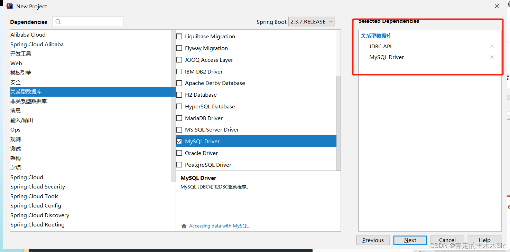Viewport: 510px width, 252px height.
Task: Enable the PostgreSQL Driver checkbox
Action: (179, 165)
